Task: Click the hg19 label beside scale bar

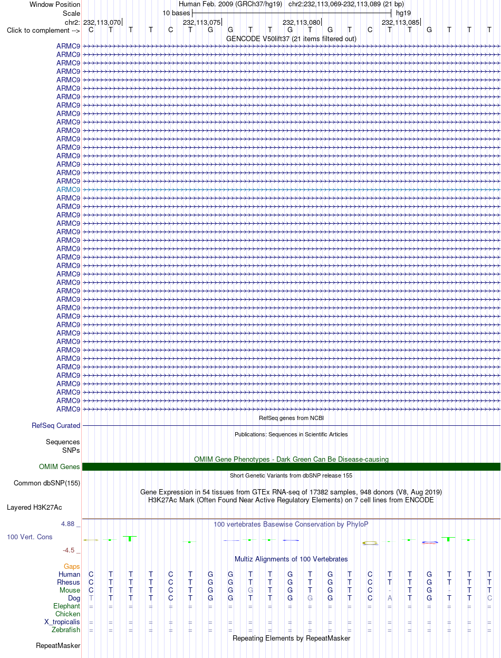Action: click(x=403, y=13)
